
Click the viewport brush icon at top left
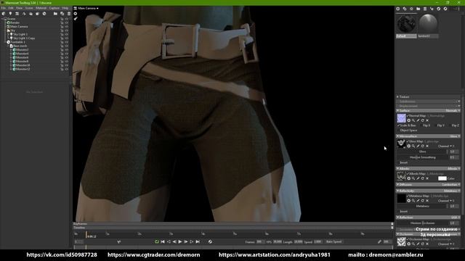point(76,19)
